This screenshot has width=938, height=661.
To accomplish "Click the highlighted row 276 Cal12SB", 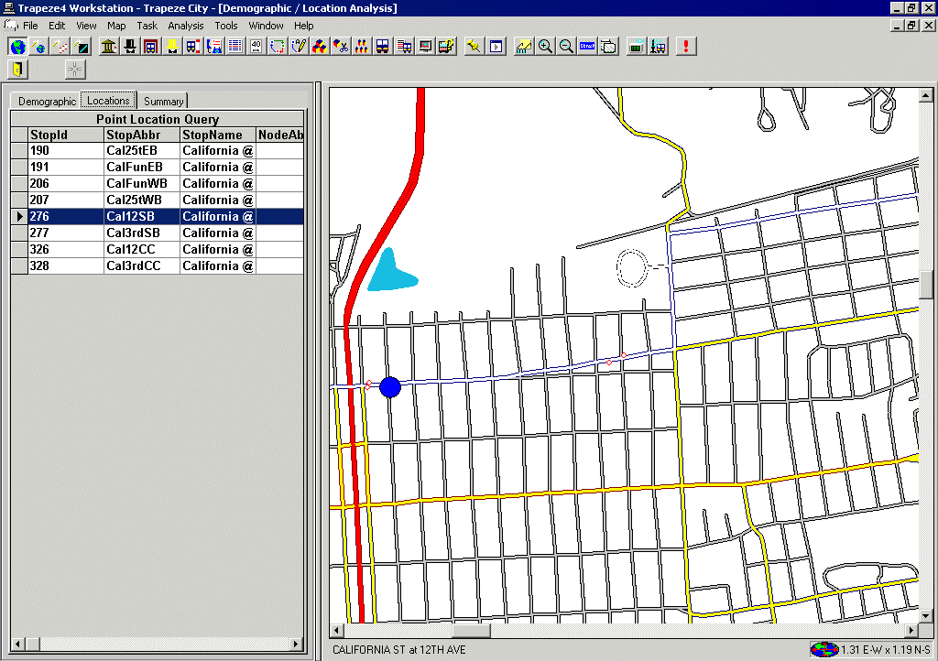I will [137, 216].
